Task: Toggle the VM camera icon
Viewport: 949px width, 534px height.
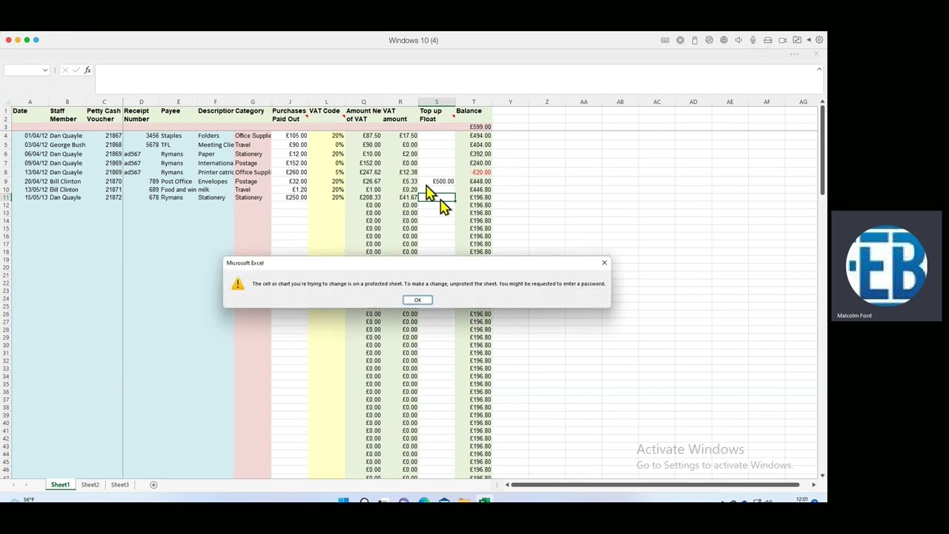Action: click(x=783, y=40)
